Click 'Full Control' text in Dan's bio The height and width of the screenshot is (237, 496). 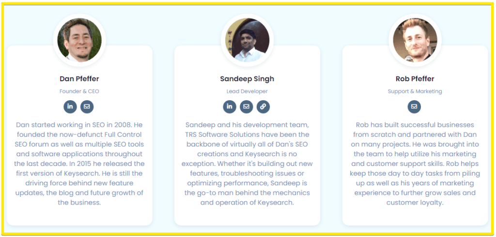point(120,134)
